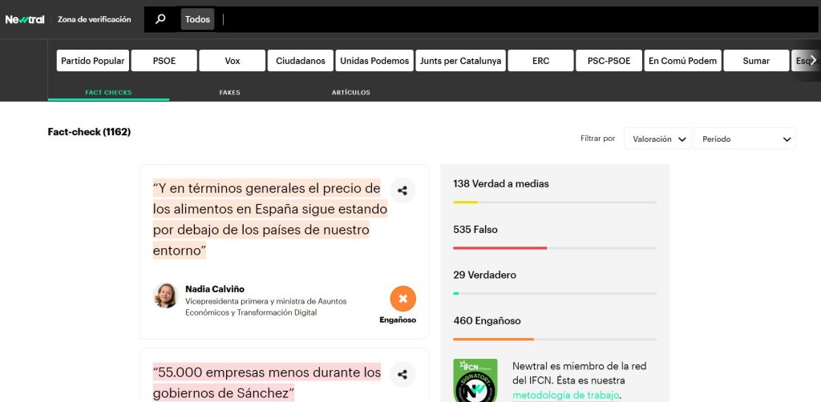
Task: Filter by Ciudadanos party
Action: pos(300,61)
